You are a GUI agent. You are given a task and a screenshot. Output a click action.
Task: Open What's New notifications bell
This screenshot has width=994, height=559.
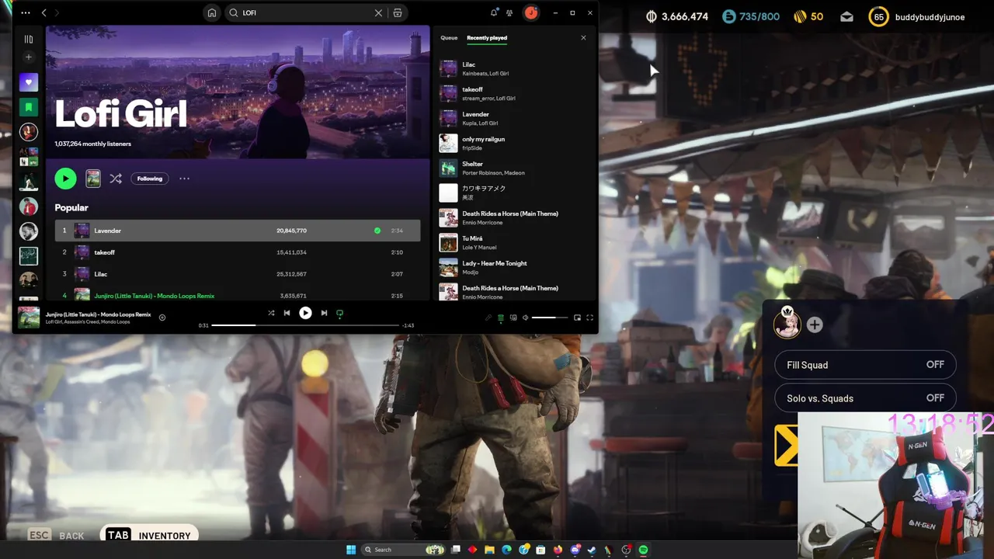point(494,13)
